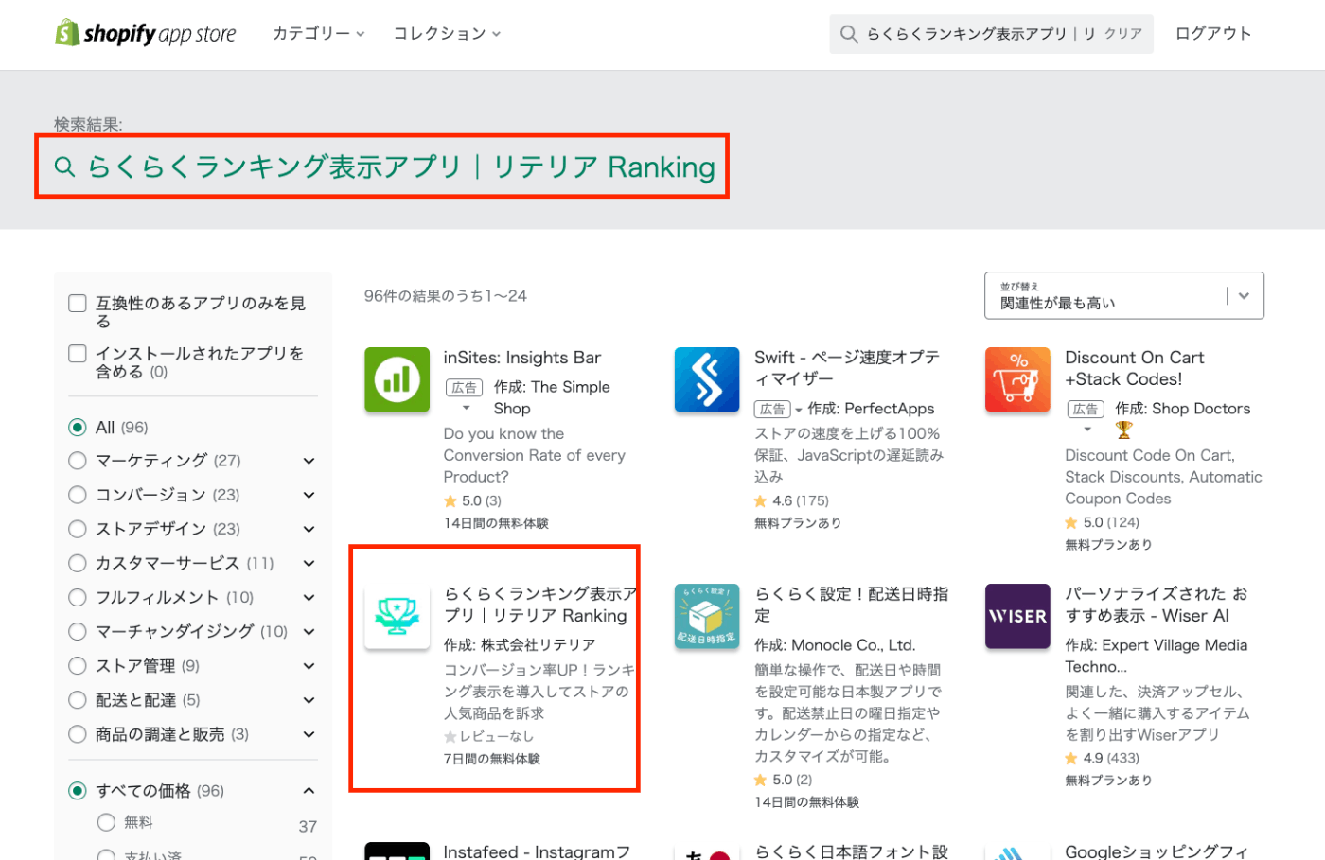Open the Googleショッピングフィード app icon

(x=1017, y=851)
